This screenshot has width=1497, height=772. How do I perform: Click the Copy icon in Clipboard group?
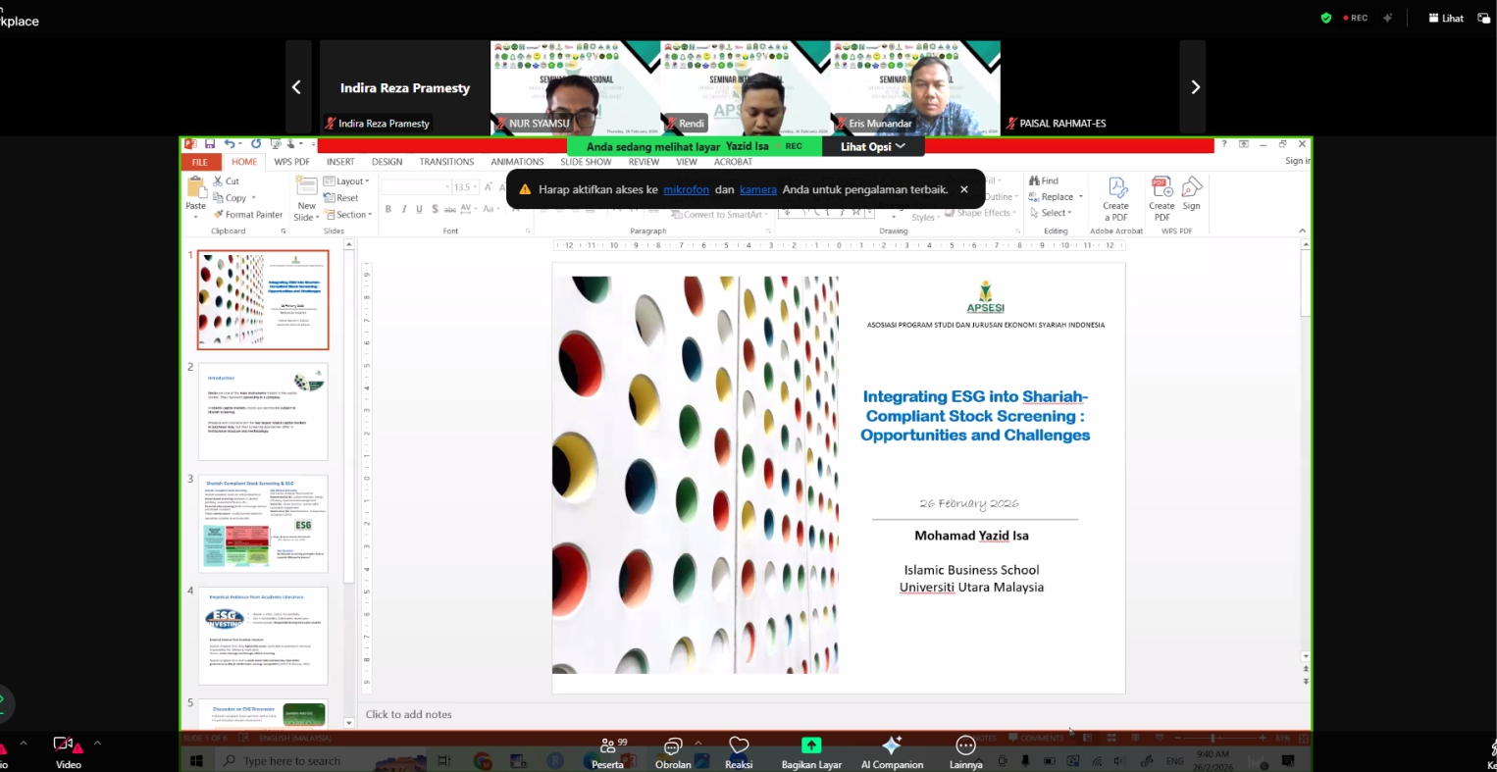219,198
